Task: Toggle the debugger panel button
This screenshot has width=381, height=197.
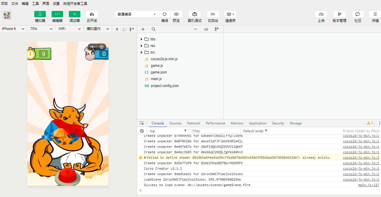Action: click(75, 14)
